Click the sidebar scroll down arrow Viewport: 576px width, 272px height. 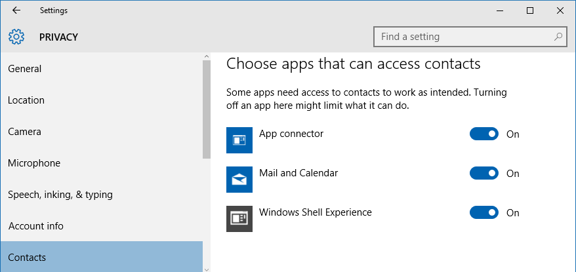point(207,269)
